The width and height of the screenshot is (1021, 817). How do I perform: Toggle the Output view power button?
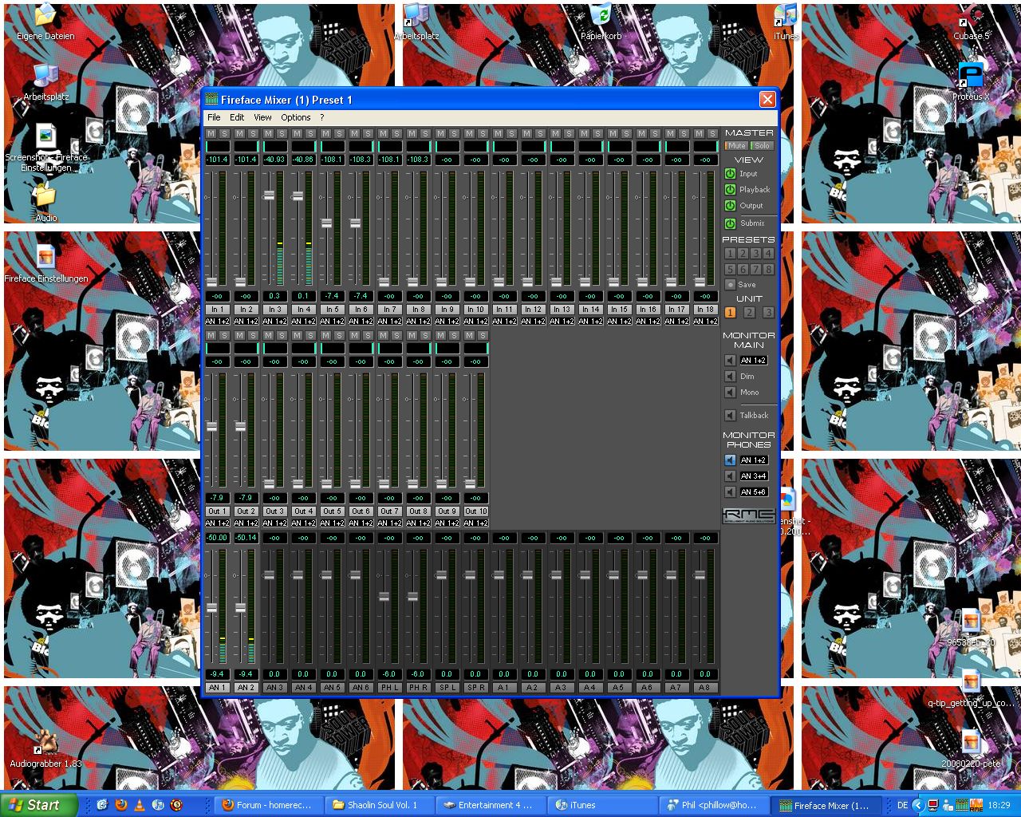[730, 206]
